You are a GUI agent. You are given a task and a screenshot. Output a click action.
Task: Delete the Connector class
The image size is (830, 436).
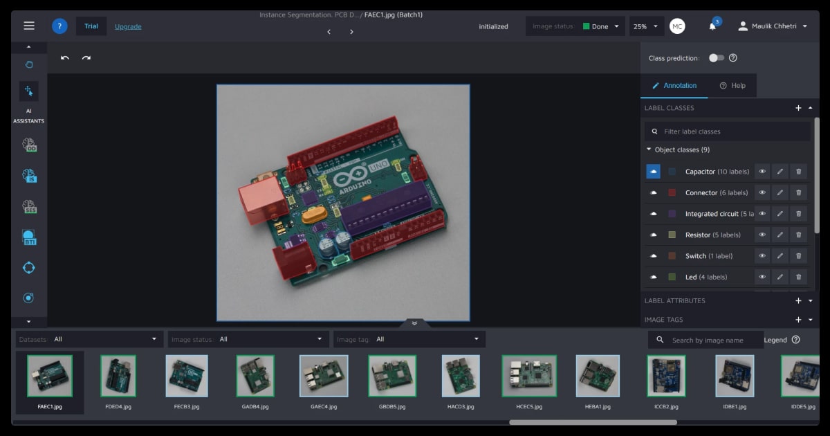(x=799, y=192)
